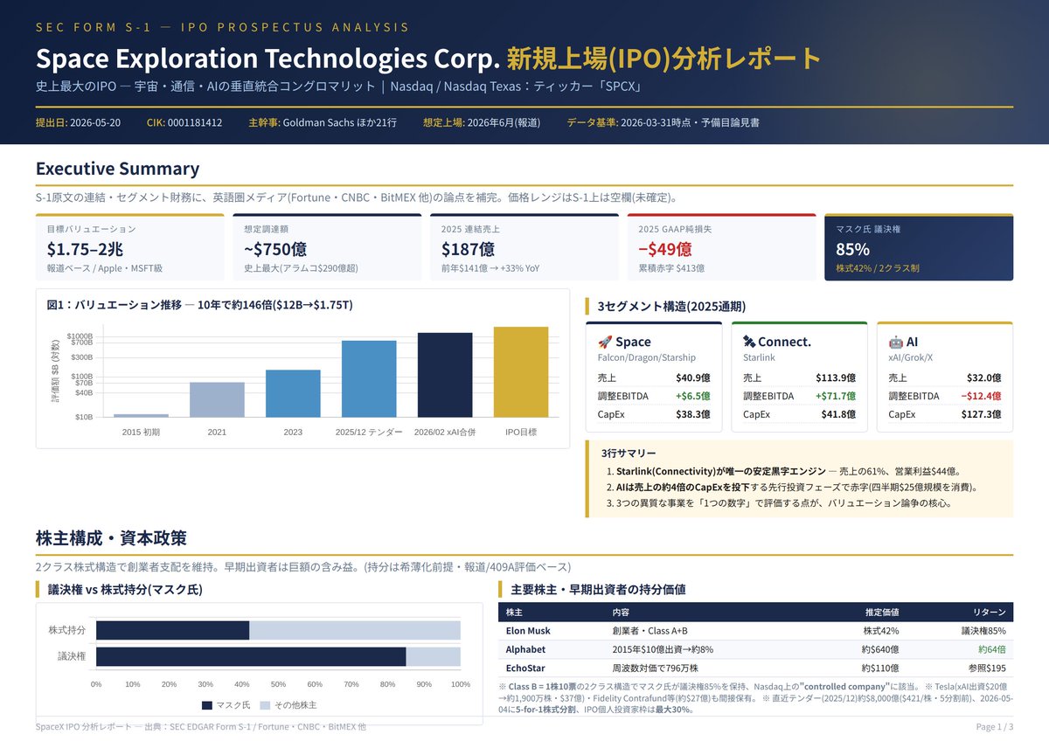Viewport: 1049px width, 741px height.
Task: Click the ~$750億 expected raise figure
Action: tap(275, 249)
